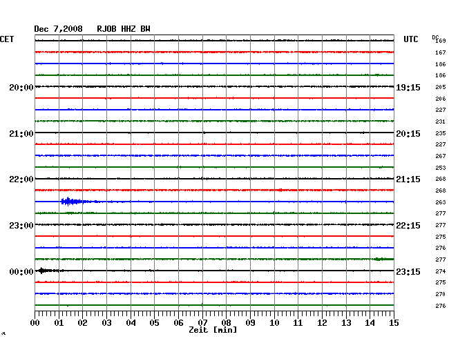
Task: Click minute label 12 on time axis
Action: (x=322, y=322)
